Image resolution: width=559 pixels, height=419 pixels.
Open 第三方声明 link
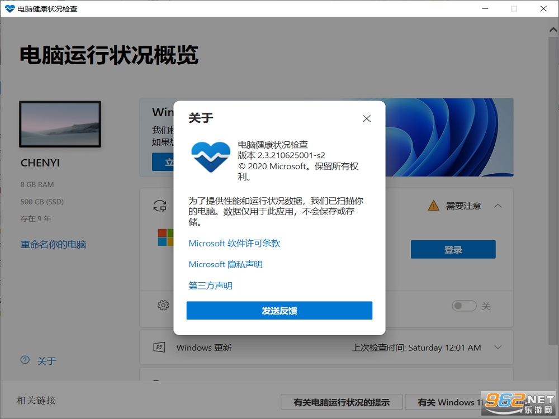(x=210, y=285)
